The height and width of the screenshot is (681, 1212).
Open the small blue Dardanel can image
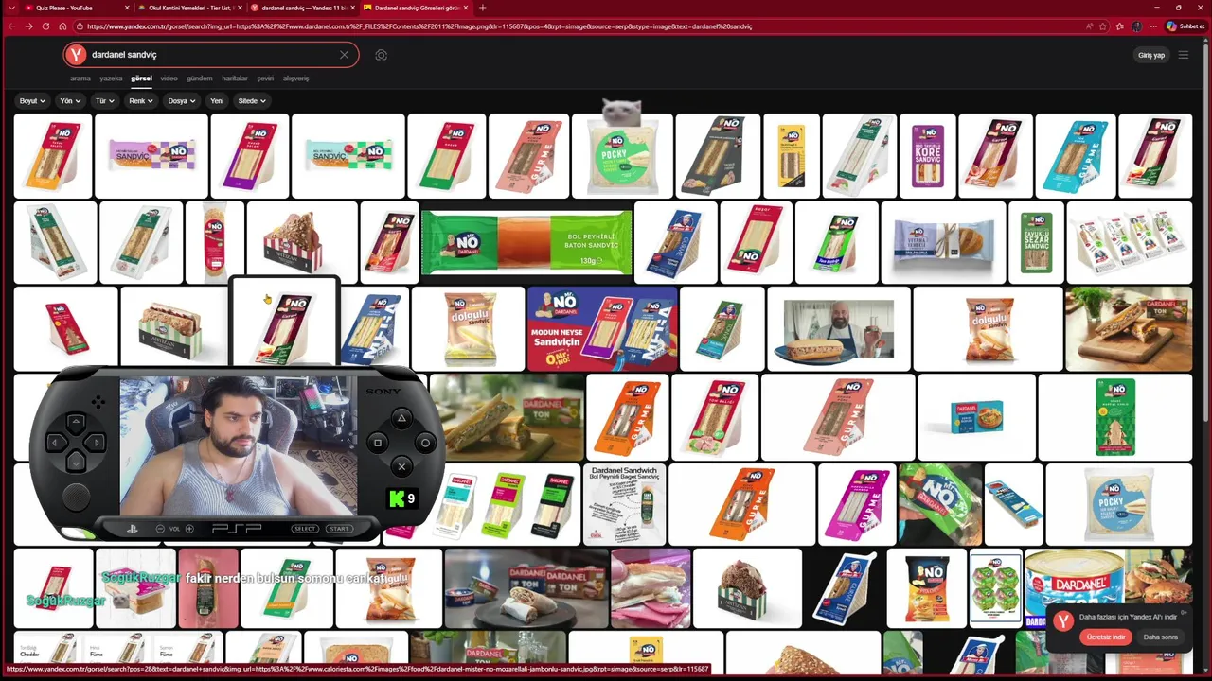tap(976, 416)
